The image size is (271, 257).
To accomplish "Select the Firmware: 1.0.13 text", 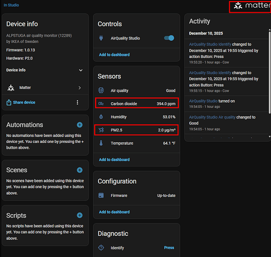I will point(21,50).
